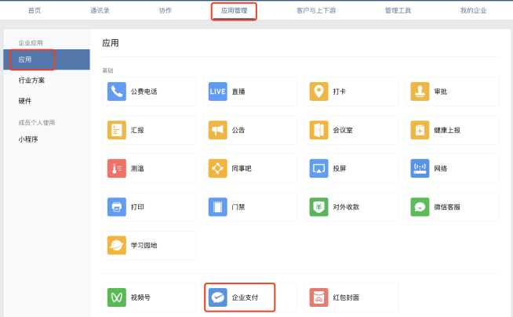513x317 pixels.
Task: Click the 健康上报 label text
Action: pyautogui.click(x=447, y=130)
